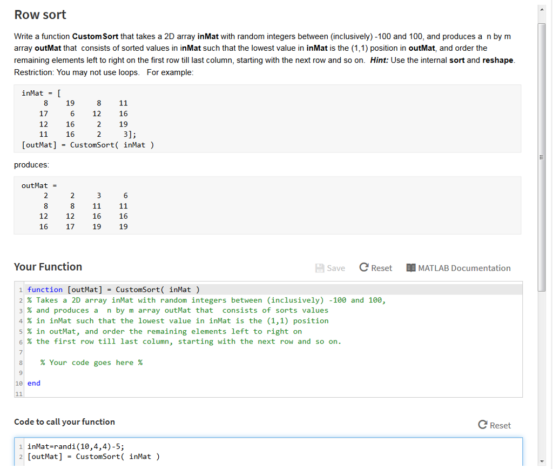553x469 pixels.
Task: Click line number 1 beside the function declaration
Action: coord(20,290)
